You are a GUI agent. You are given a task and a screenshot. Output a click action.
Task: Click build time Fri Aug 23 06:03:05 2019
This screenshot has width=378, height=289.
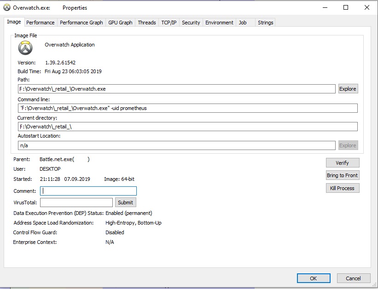click(x=73, y=71)
